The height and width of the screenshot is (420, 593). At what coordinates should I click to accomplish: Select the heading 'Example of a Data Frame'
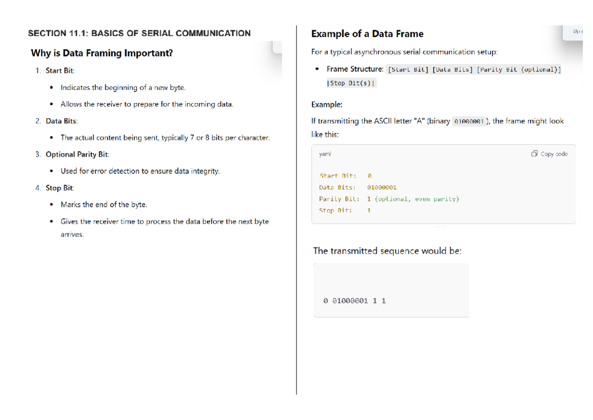click(367, 34)
